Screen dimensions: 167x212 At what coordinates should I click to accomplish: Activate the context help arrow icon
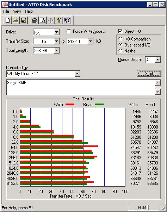[x=67, y=20]
